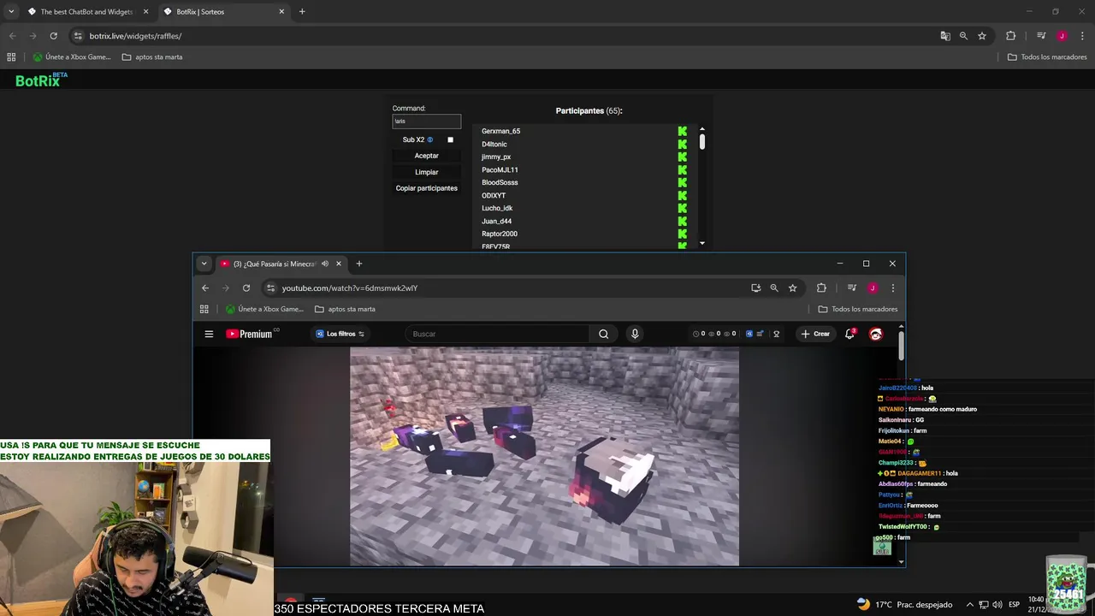Image resolution: width=1095 pixels, height=616 pixels.
Task: Click the participants list scrollbar thumb
Action: (x=702, y=142)
